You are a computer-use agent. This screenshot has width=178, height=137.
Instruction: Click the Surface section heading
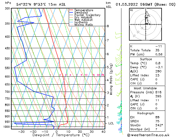click(146, 59)
